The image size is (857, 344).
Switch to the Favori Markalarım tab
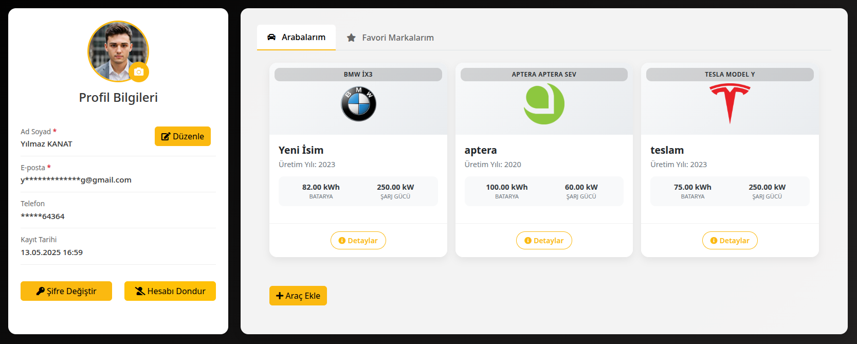391,38
